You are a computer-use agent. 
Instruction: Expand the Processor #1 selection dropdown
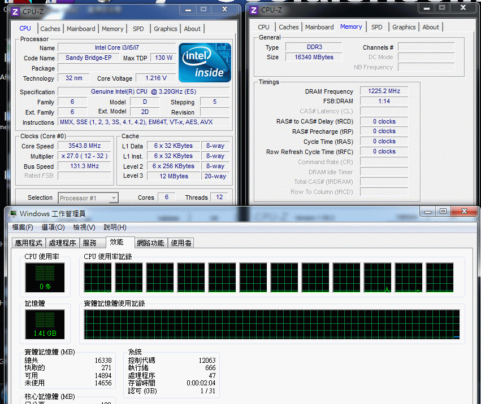pyautogui.click(x=114, y=198)
